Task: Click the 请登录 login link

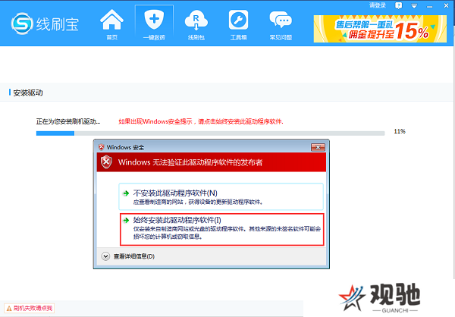Action: point(378,5)
